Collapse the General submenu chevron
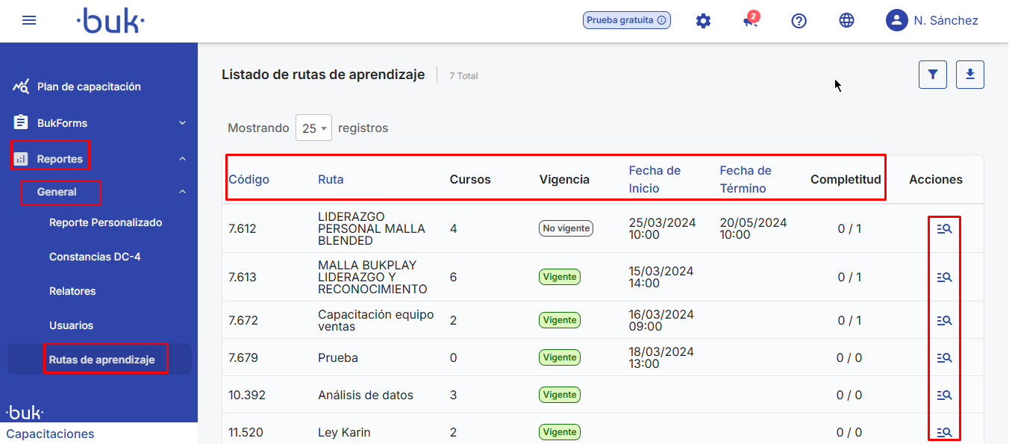Image resolution: width=1009 pixels, height=444 pixels. pyautogui.click(x=182, y=192)
